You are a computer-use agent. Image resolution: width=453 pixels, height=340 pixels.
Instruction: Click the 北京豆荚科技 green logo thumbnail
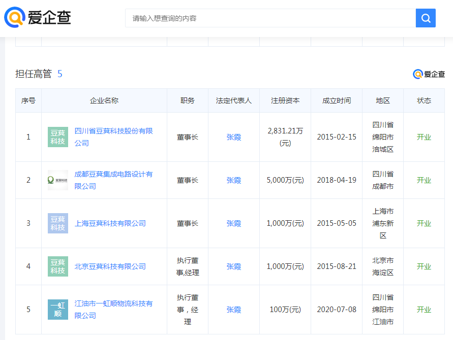(x=58, y=266)
